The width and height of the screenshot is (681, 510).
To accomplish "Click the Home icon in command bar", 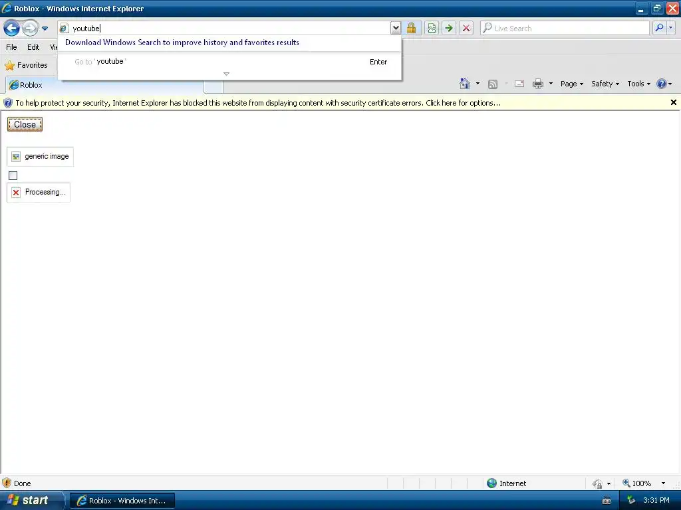I will point(465,84).
